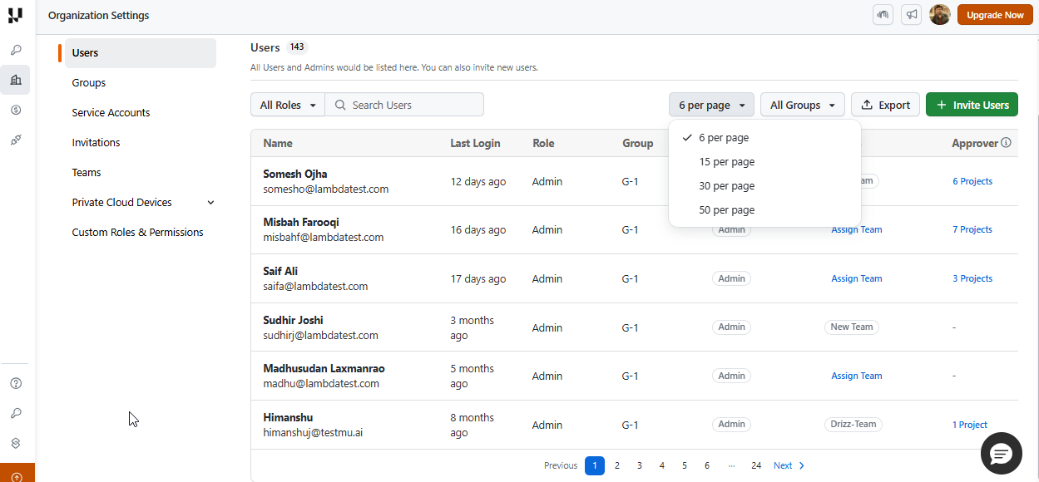Choose 30 per page
The width and height of the screenshot is (1039, 482).
click(764, 186)
